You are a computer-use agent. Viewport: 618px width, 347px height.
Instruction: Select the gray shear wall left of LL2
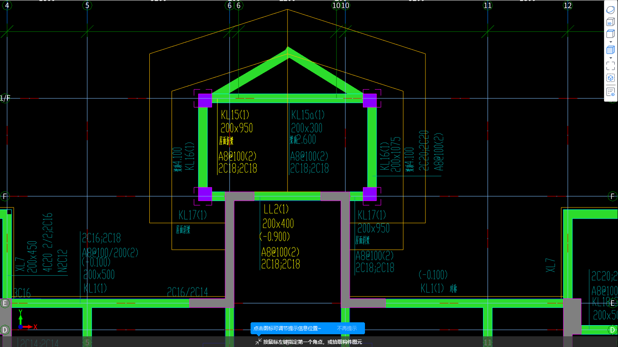pos(230,249)
